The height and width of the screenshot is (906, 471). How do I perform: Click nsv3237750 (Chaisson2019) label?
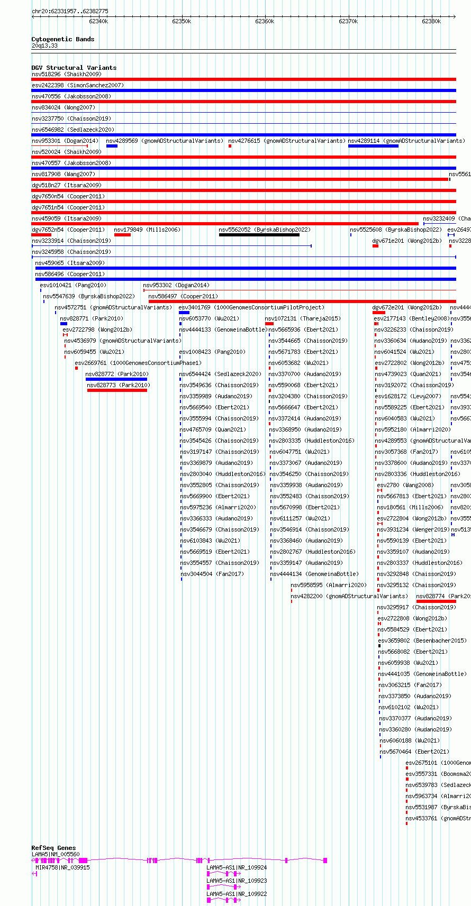71,119
